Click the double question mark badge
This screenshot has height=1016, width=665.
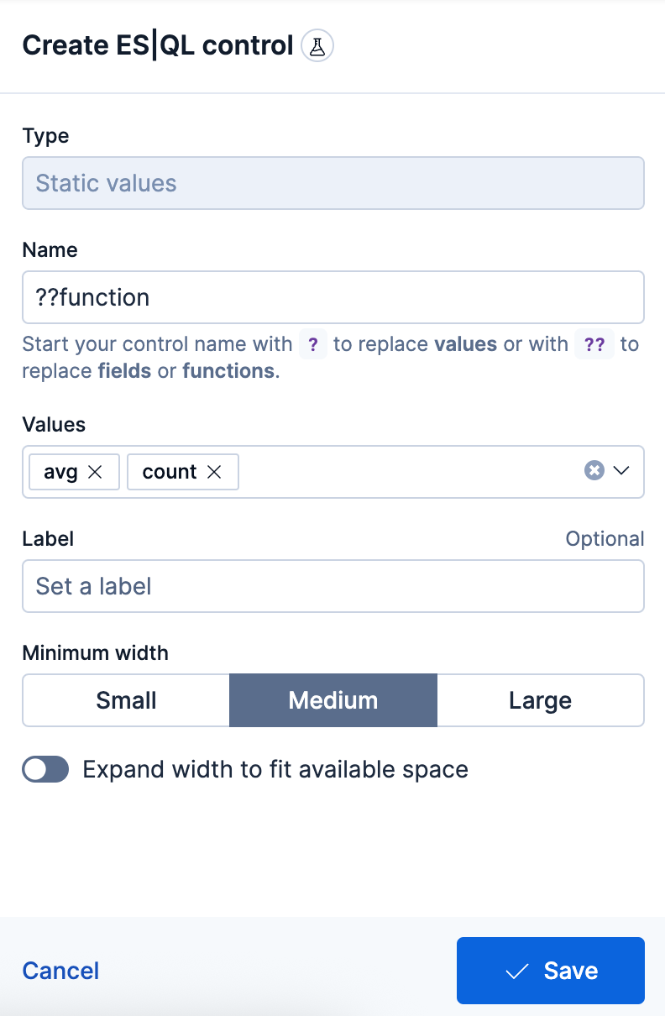pyautogui.click(x=594, y=344)
